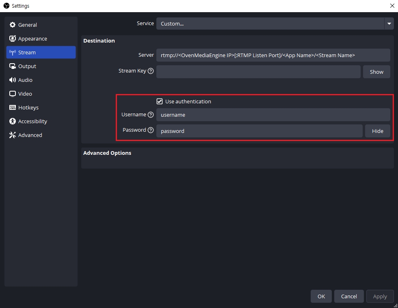Click the Username help question mark
Screen dimensions: 398x308
click(151, 115)
